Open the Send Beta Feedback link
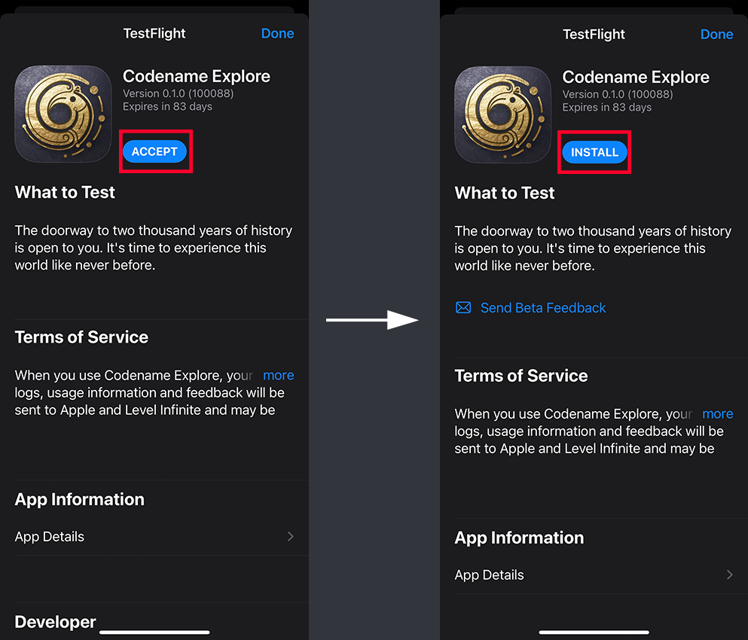Image resolution: width=748 pixels, height=640 pixels. pos(543,308)
